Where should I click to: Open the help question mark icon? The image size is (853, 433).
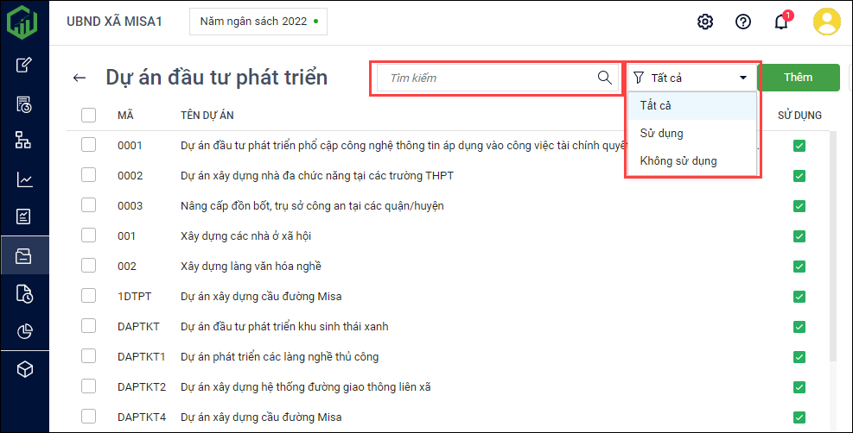coord(743,22)
